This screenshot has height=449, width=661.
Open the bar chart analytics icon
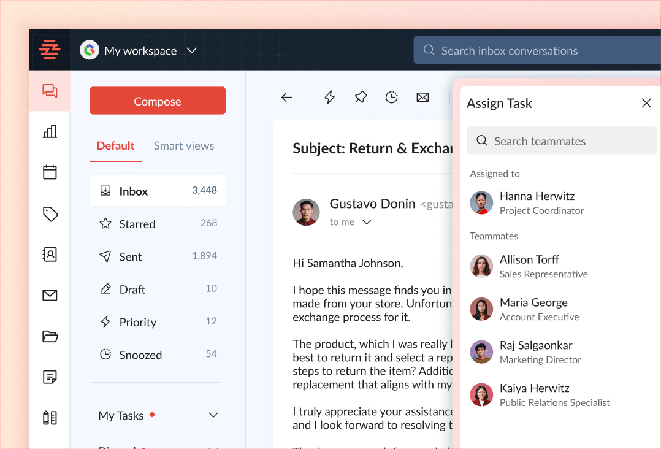tap(50, 131)
